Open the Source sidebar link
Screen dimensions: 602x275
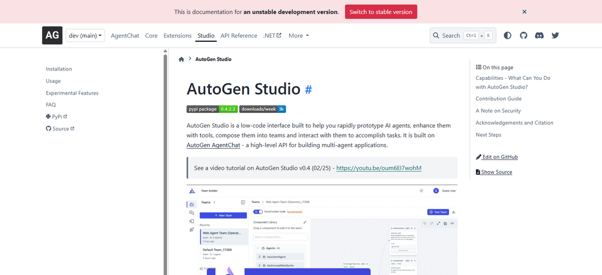(60, 129)
